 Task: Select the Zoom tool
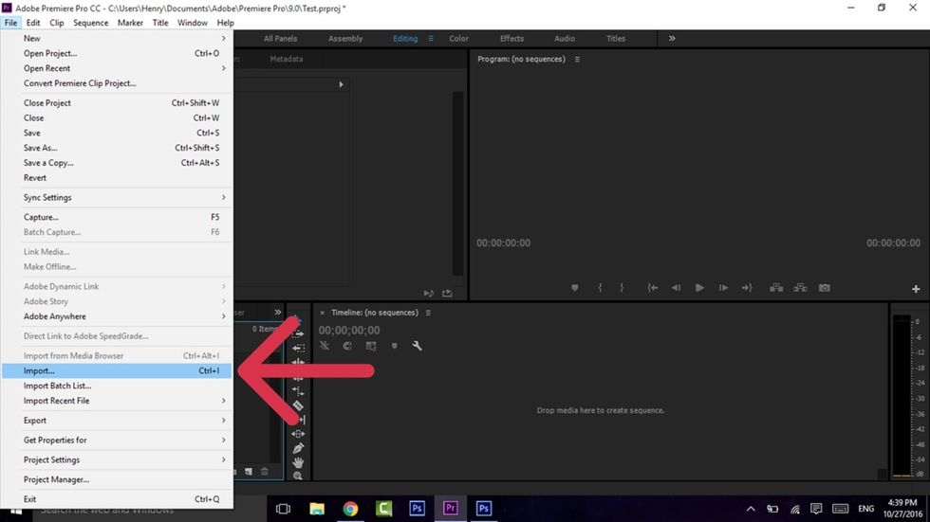click(298, 476)
